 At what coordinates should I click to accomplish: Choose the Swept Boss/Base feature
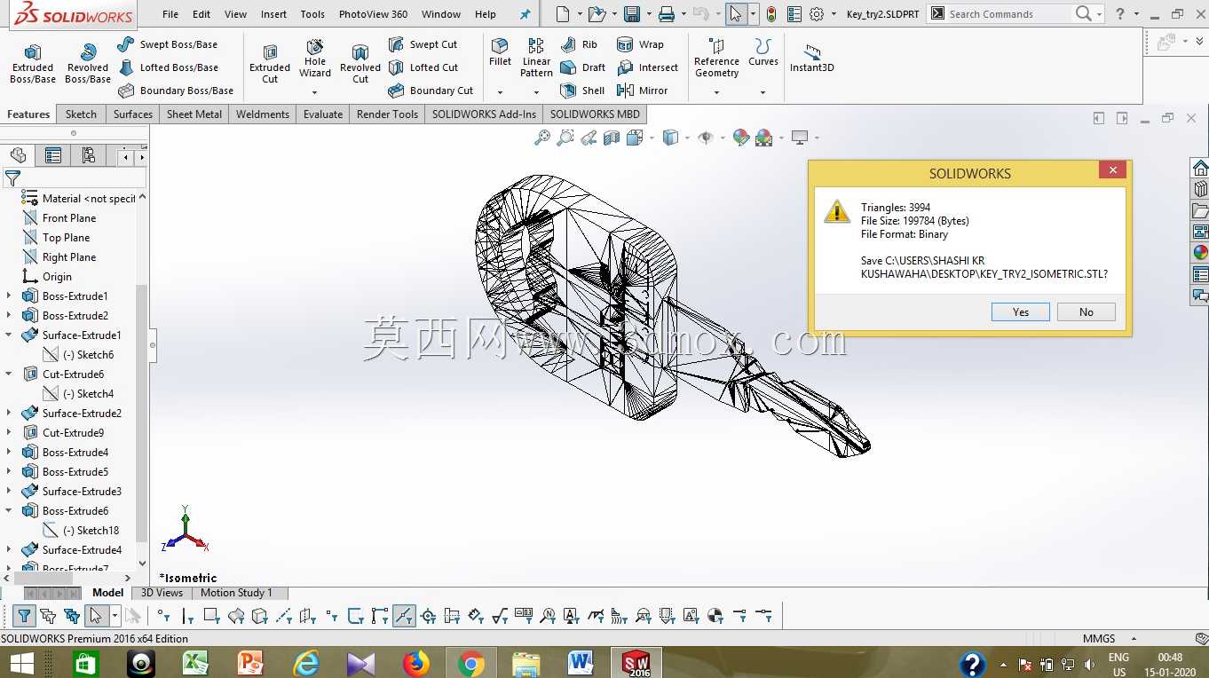[x=168, y=44]
